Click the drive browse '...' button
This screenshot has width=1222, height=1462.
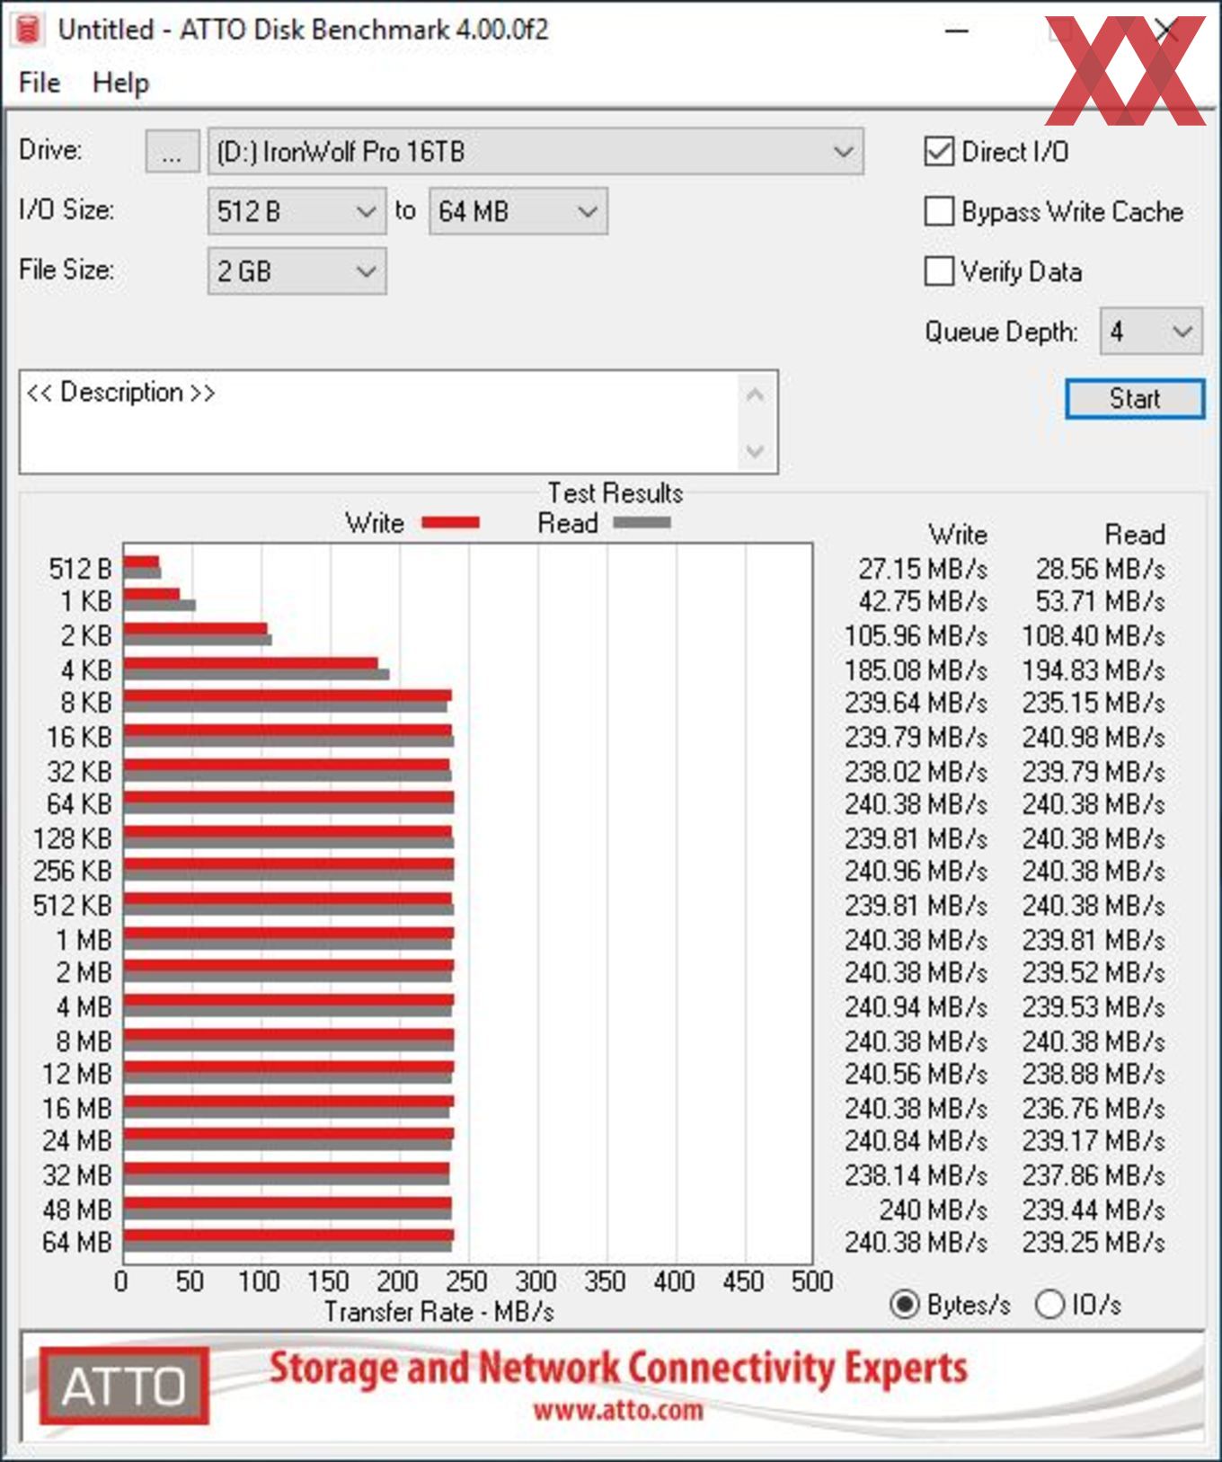pyautogui.click(x=172, y=152)
